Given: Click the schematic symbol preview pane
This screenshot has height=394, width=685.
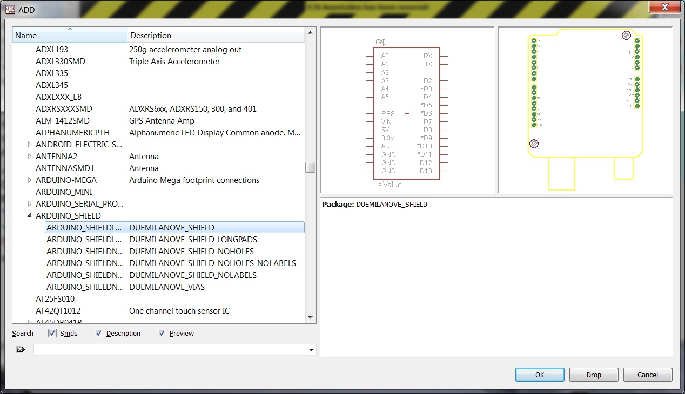Looking at the screenshot, I should pos(407,110).
